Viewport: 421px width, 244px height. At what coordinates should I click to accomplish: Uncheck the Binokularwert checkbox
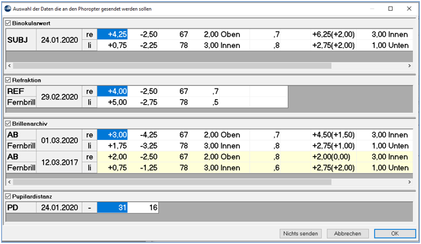pyautogui.click(x=8, y=24)
